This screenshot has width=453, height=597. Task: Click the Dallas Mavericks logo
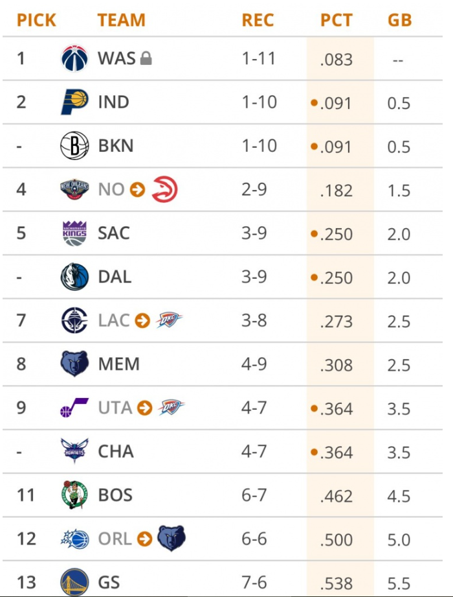(74, 277)
